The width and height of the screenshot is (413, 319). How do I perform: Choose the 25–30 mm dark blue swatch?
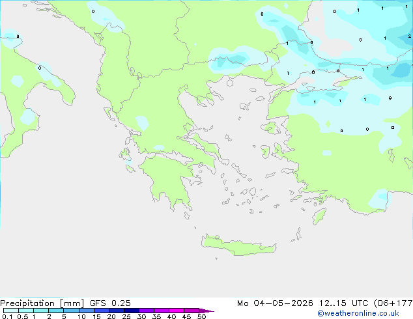click(132, 311)
